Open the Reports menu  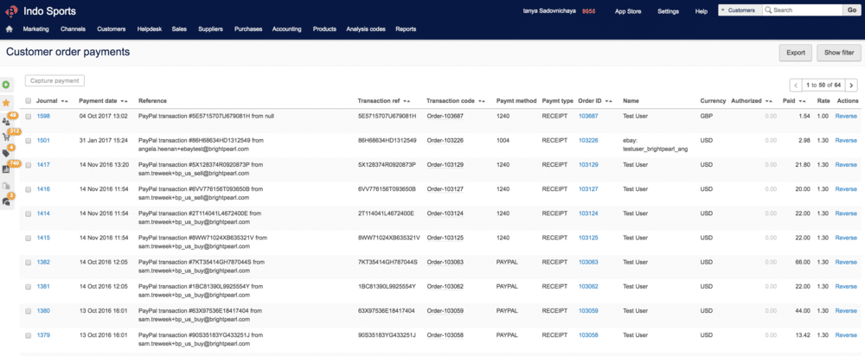[405, 29]
